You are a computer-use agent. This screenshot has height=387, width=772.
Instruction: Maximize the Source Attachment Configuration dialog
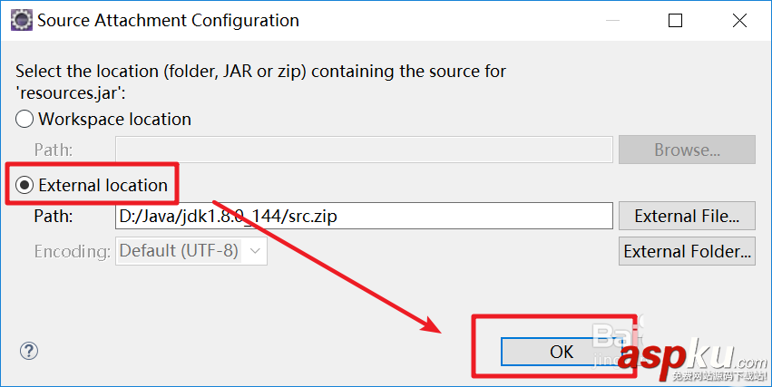point(675,20)
